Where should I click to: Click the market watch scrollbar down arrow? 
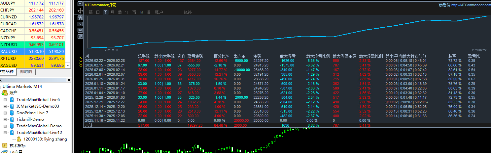tap(68, 65)
